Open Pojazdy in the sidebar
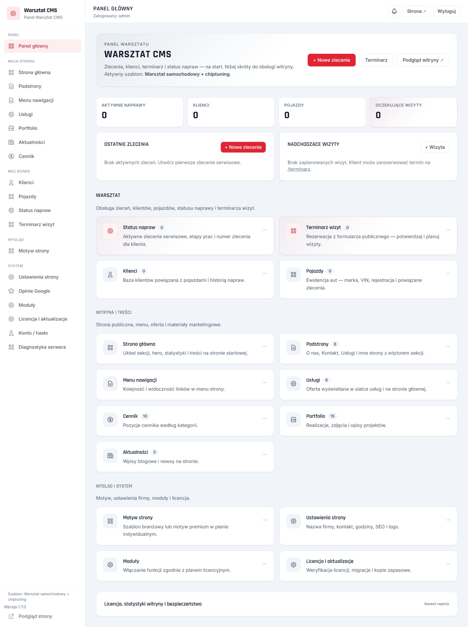 coord(42,196)
